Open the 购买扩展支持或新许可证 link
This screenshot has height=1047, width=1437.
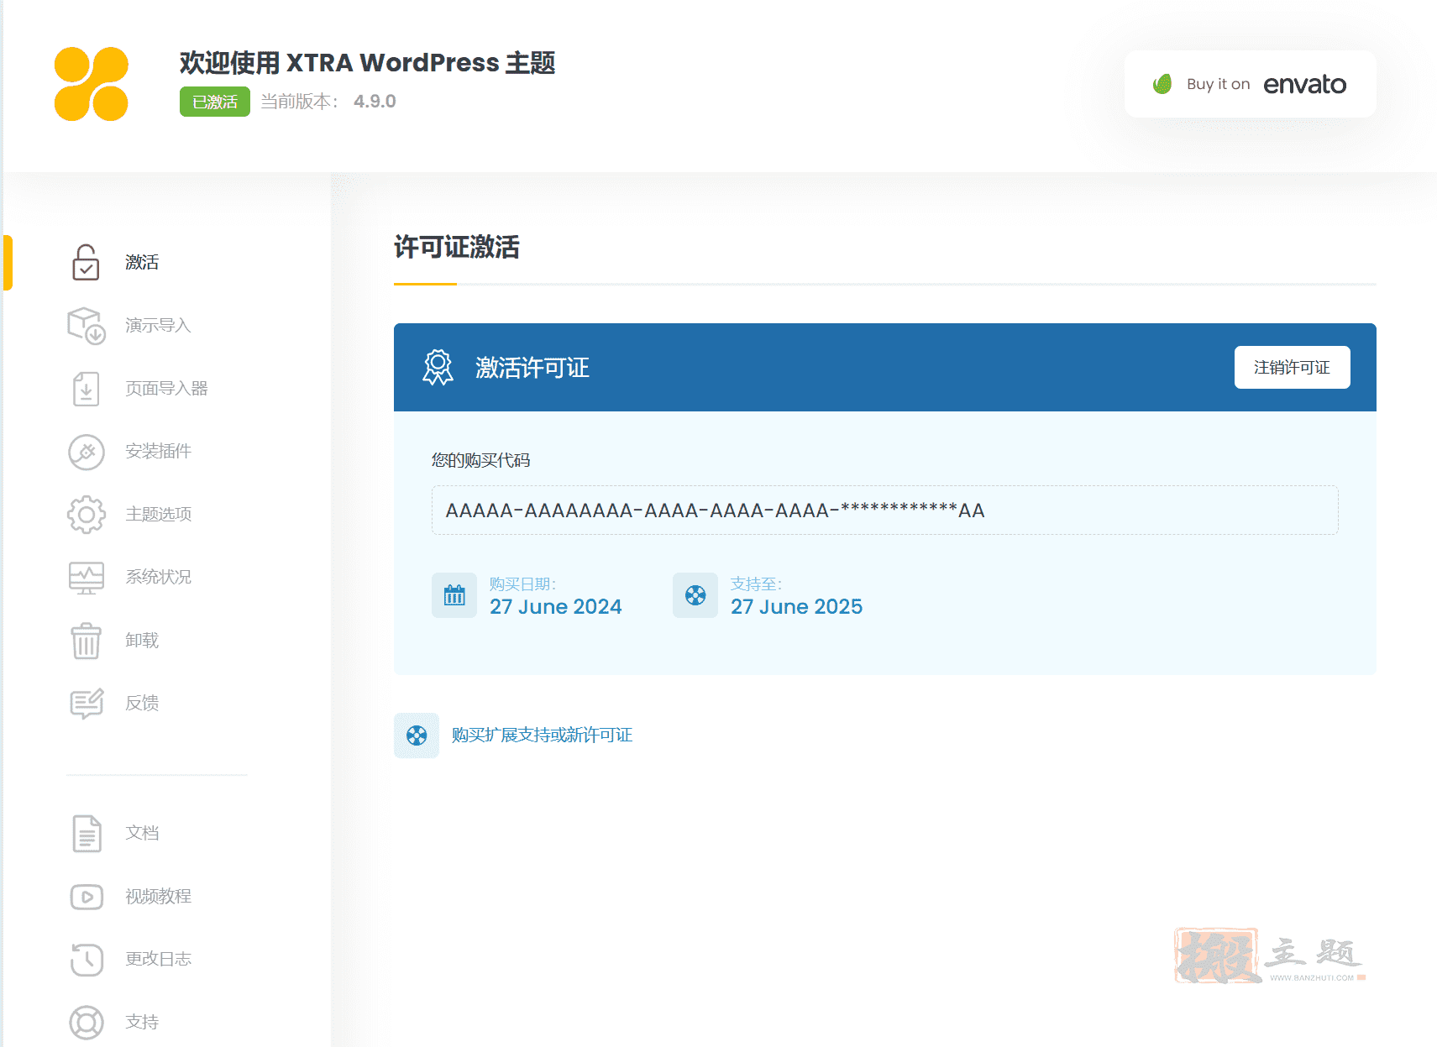pyautogui.click(x=542, y=736)
